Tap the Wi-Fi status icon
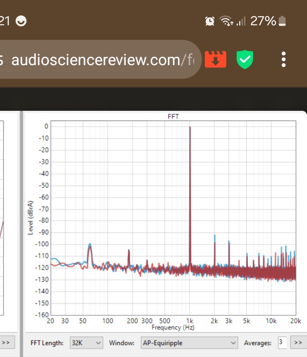The height and width of the screenshot is (357, 307). 226,21
